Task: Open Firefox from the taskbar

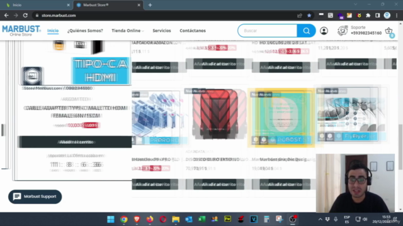Action: point(150,219)
